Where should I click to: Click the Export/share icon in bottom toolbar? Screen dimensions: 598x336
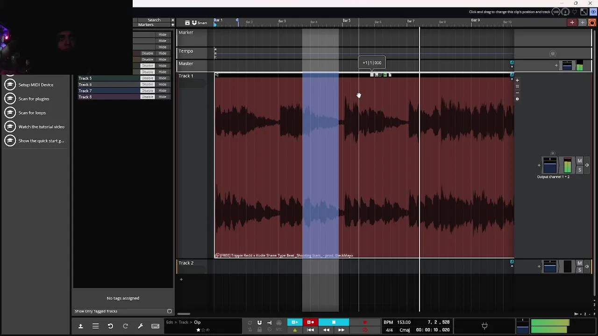point(80,326)
